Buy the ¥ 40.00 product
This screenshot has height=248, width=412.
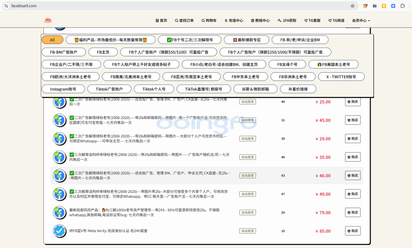point(352,175)
